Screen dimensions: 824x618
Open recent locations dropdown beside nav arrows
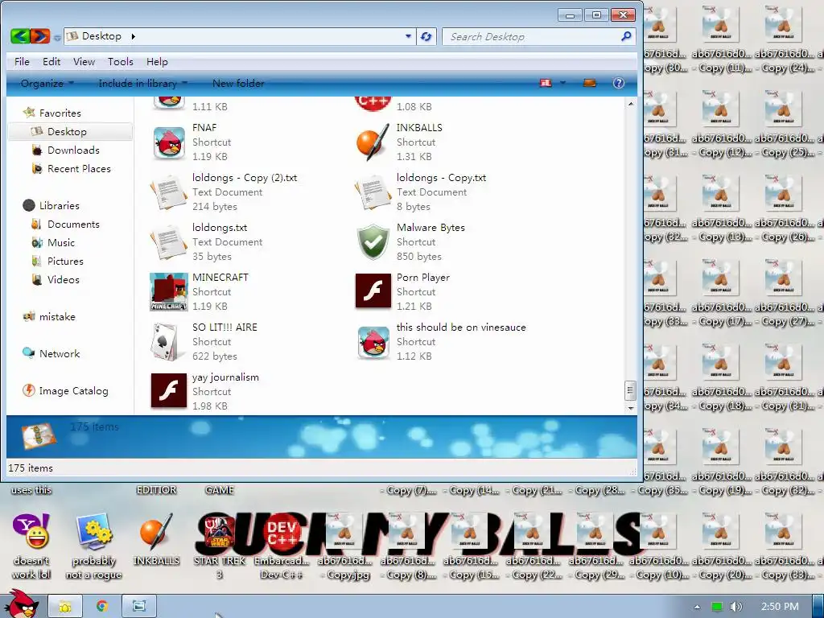(57, 38)
